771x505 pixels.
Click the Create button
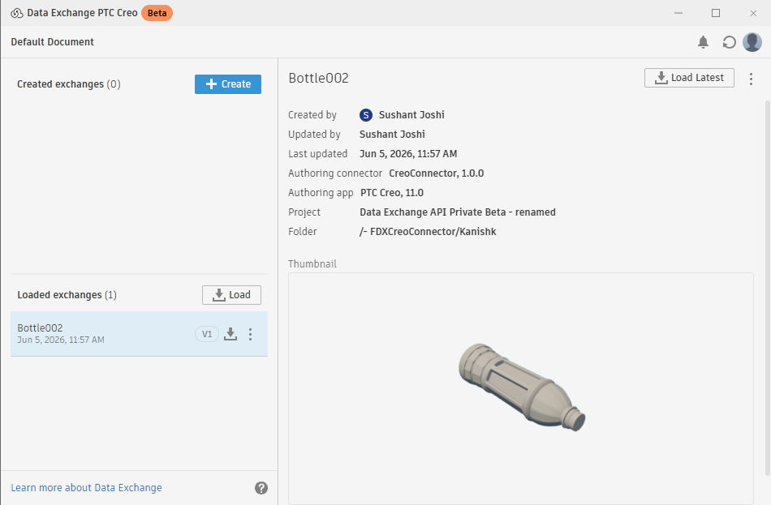(228, 84)
